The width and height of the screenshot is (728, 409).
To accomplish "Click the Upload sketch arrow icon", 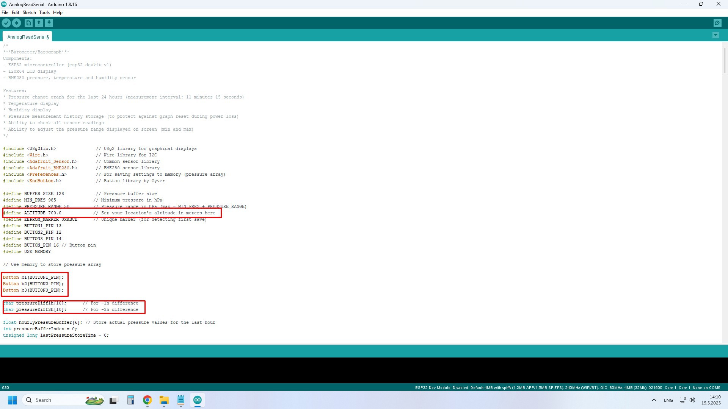I will tap(16, 23).
